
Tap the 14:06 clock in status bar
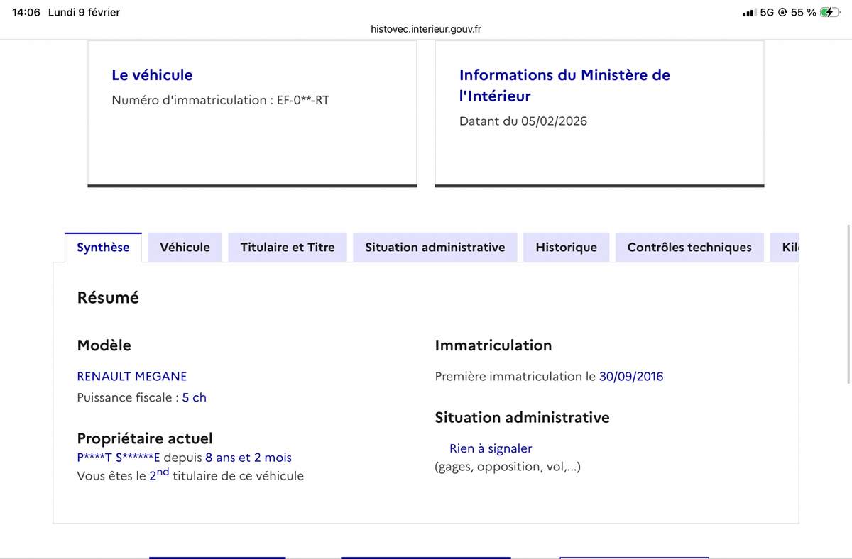tap(26, 12)
